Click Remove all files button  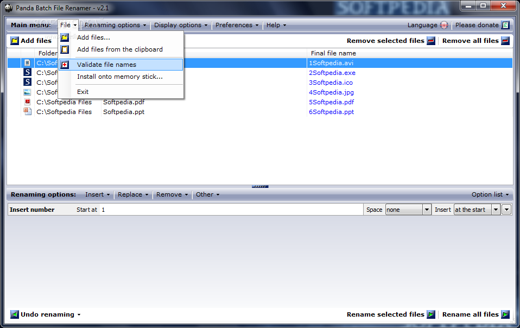pyautogui.click(x=475, y=41)
